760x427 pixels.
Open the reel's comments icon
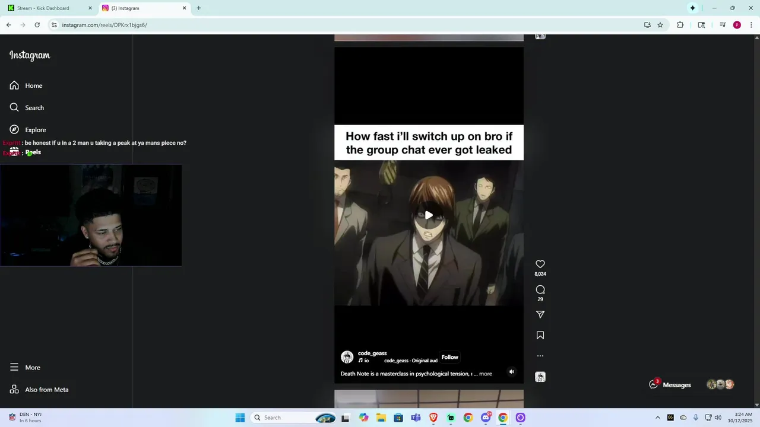[540, 289]
